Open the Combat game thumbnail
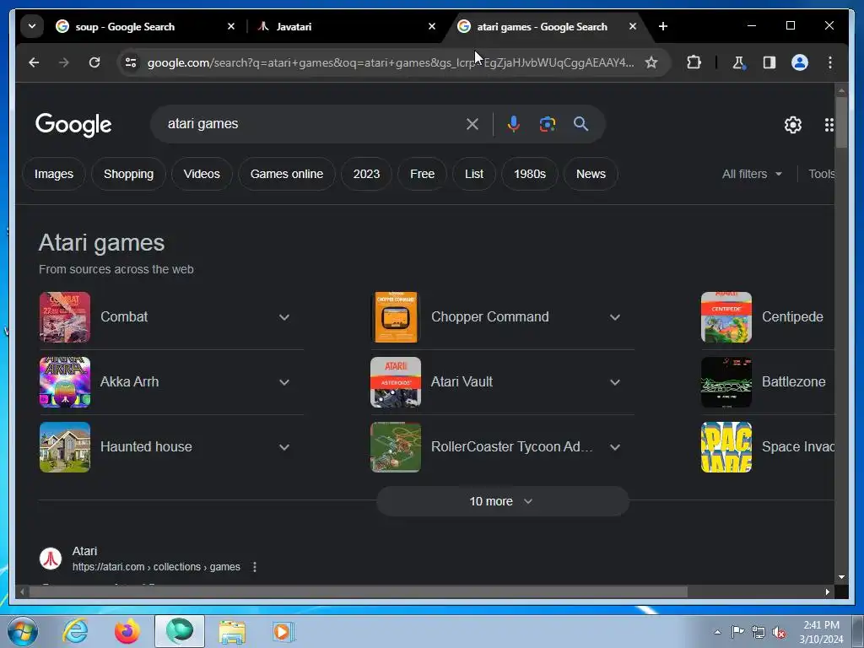This screenshot has height=648, width=864. (65, 317)
